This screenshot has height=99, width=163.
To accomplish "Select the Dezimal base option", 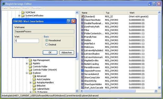I will (x=47, y=45).
